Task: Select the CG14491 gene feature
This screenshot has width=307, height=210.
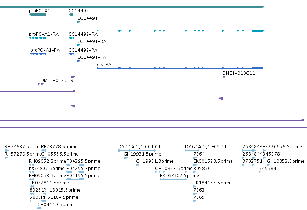Action: (x=87, y=18)
